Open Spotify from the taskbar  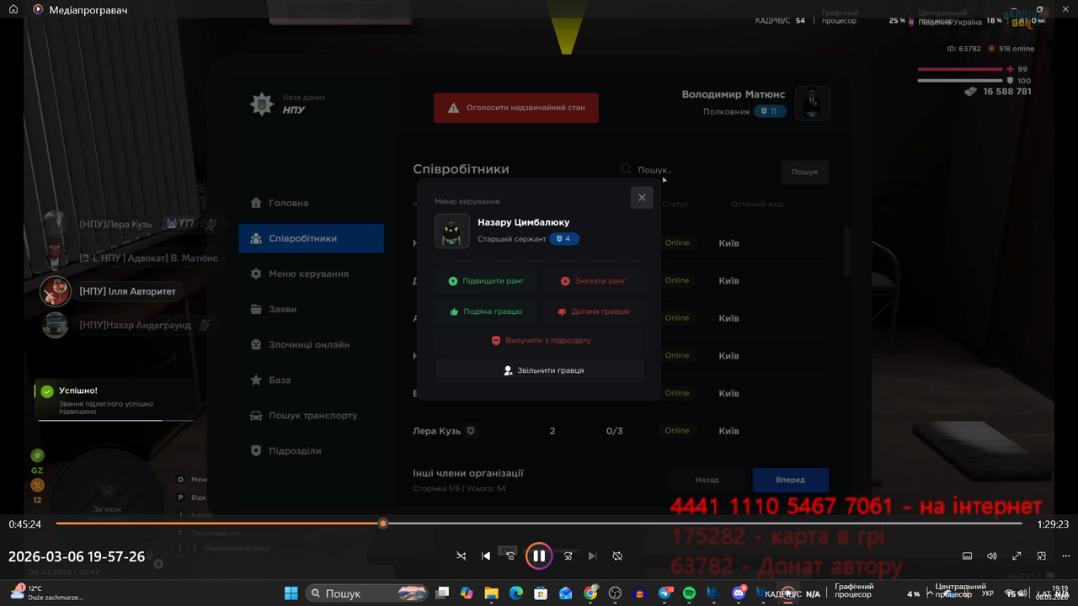coord(690,593)
